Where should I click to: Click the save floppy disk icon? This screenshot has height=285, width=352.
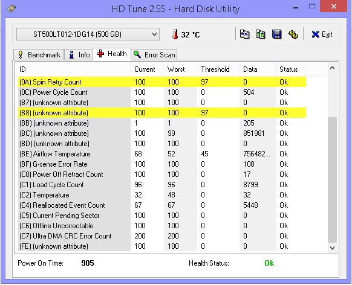[x=276, y=34]
